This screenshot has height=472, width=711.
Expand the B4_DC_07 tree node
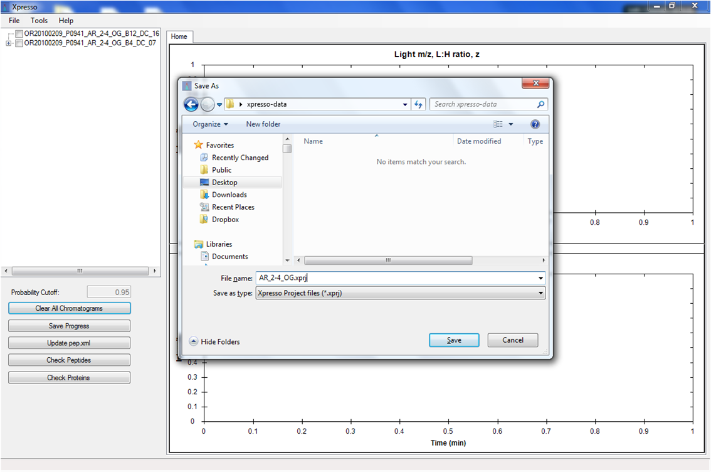[x=8, y=43]
